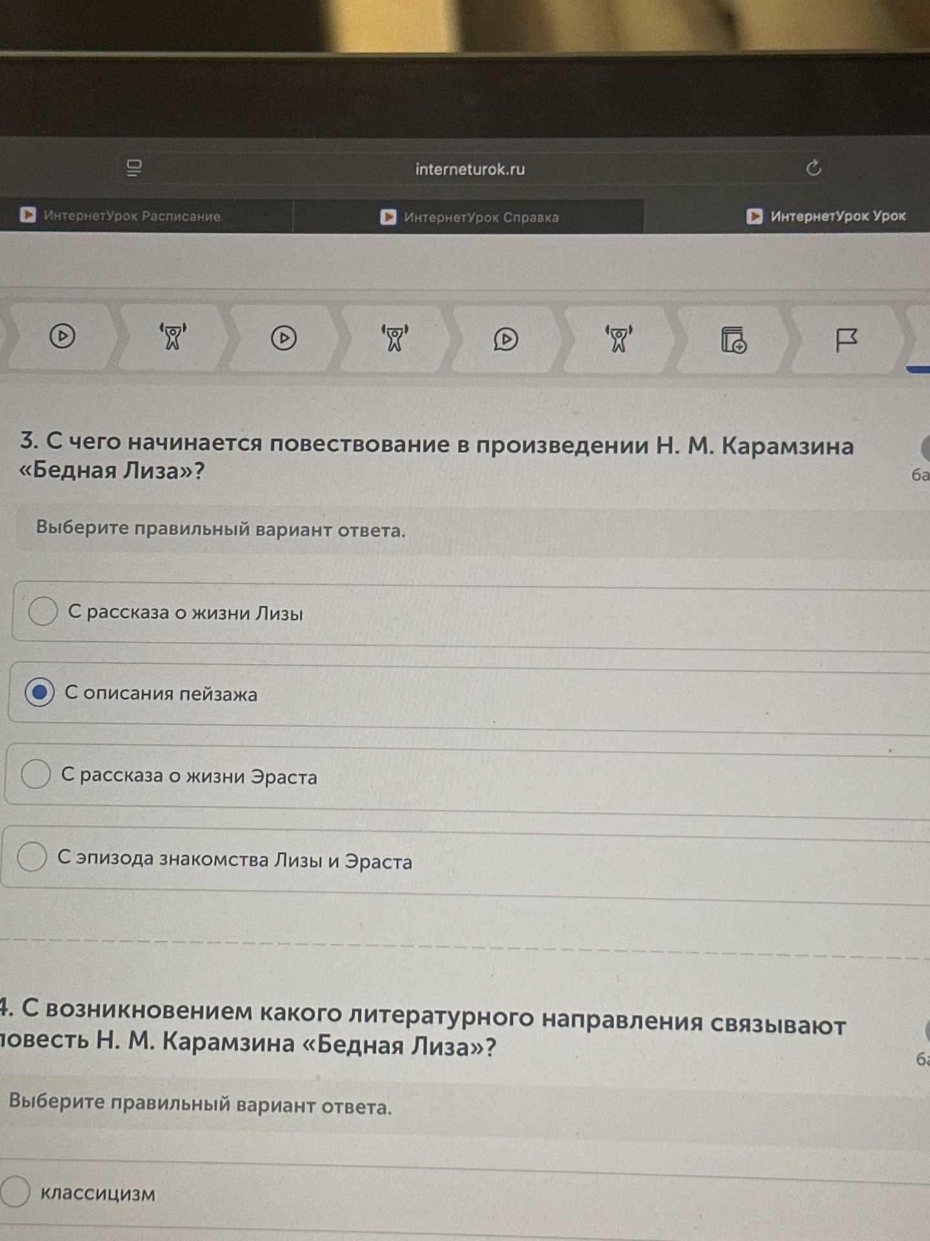
Task: Select the классицизм radio option
Action: click(x=14, y=1191)
